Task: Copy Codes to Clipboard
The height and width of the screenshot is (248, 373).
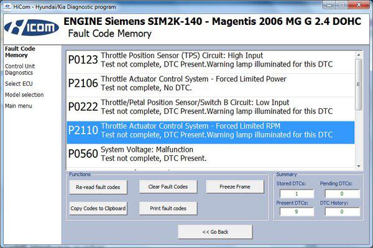Action: pos(98,208)
